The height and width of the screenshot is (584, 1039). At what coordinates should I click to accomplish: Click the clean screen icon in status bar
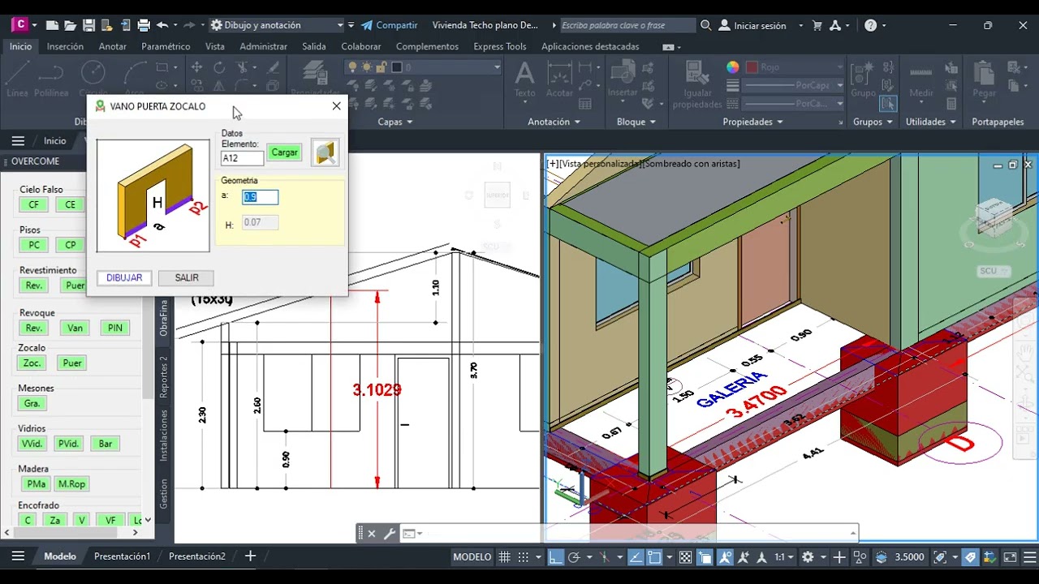click(1010, 557)
